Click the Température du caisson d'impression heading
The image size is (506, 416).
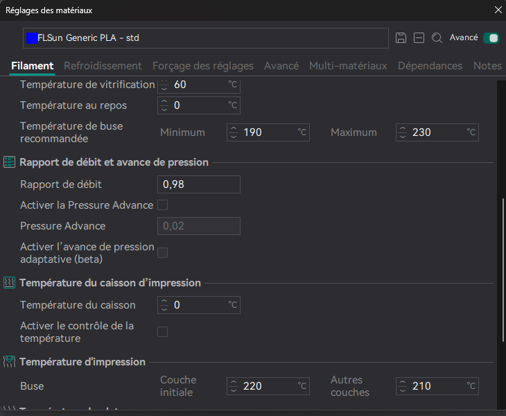[x=110, y=283]
